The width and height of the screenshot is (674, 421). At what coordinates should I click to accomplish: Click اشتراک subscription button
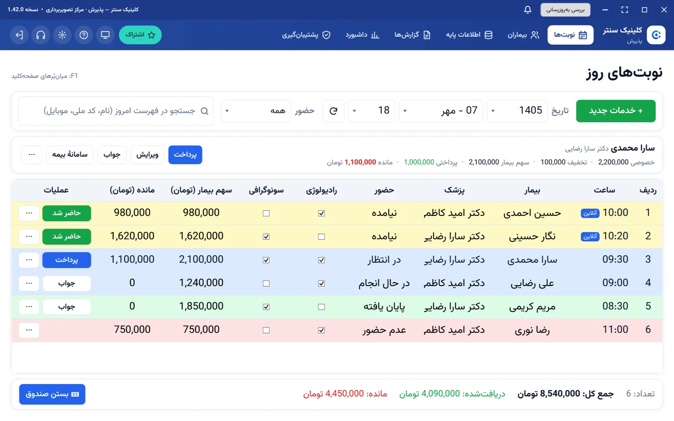[x=140, y=35]
